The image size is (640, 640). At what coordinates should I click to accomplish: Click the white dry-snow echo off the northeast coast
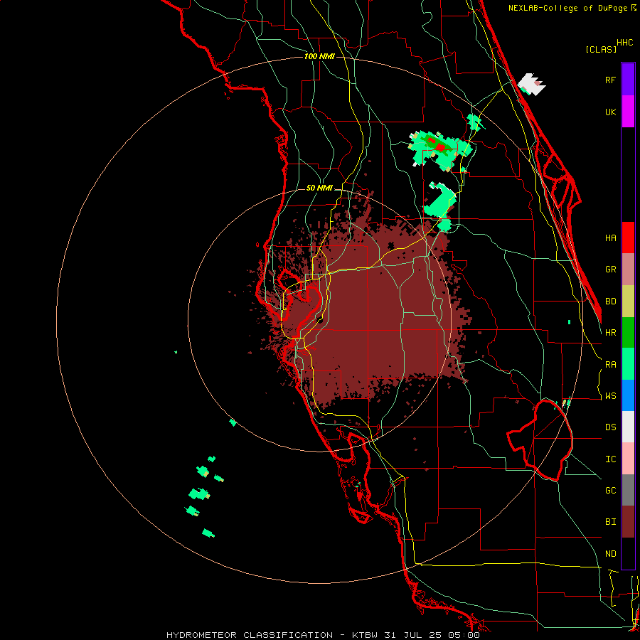pyautogui.click(x=531, y=85)
